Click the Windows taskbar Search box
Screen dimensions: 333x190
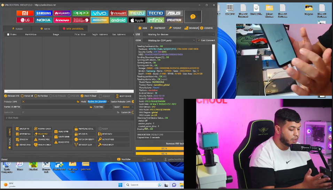(144, 185)
